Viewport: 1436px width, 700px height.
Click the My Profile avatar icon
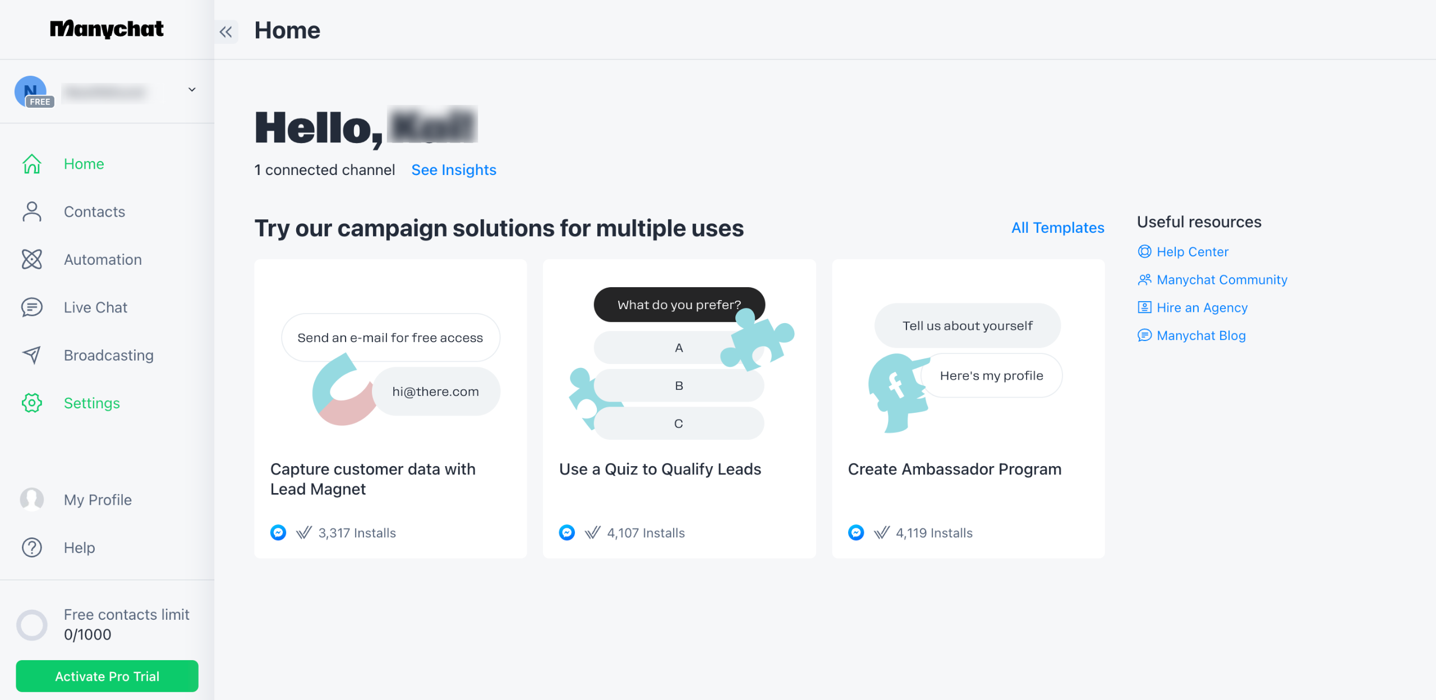[32, 499]
